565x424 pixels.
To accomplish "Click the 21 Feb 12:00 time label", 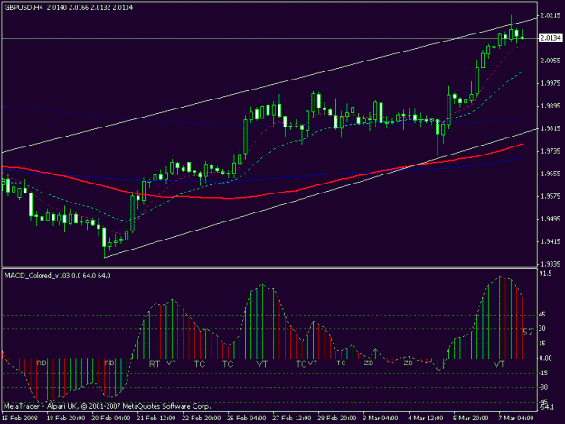I will [x=156, y=419].
